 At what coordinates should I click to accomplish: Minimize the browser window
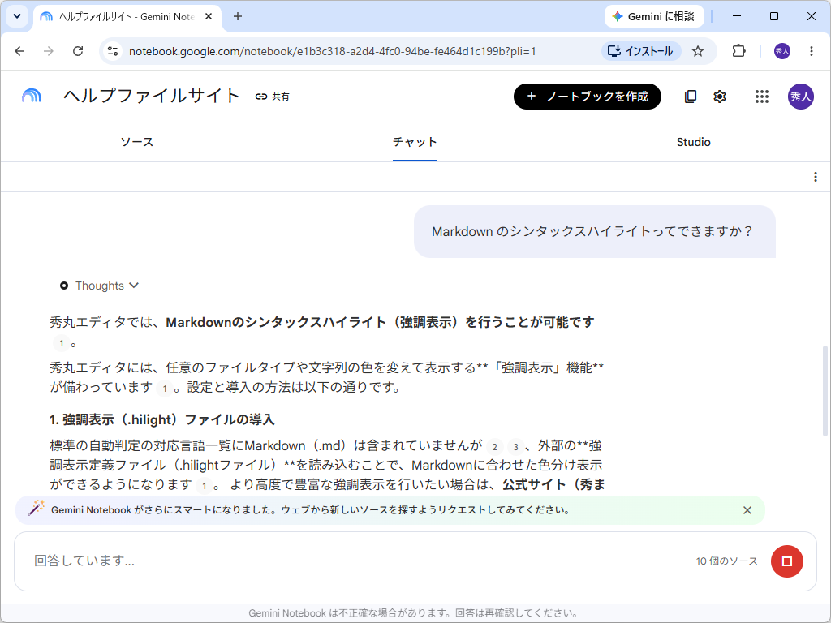click(737, 16)
